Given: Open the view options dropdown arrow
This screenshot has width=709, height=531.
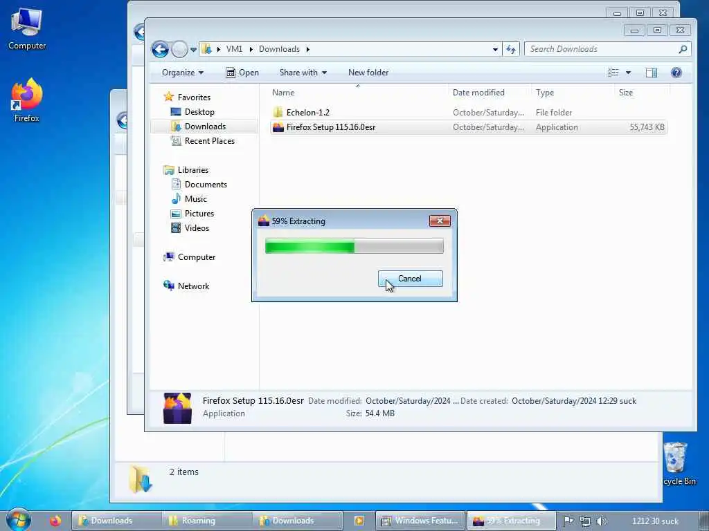Looking at the screenshot, I should [628, 73].
